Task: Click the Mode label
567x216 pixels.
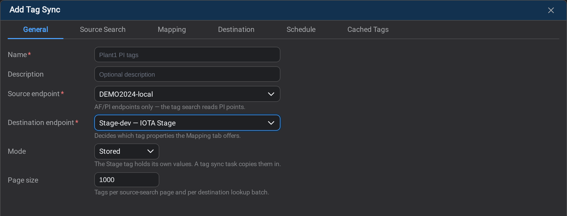Action: [17, 151]
